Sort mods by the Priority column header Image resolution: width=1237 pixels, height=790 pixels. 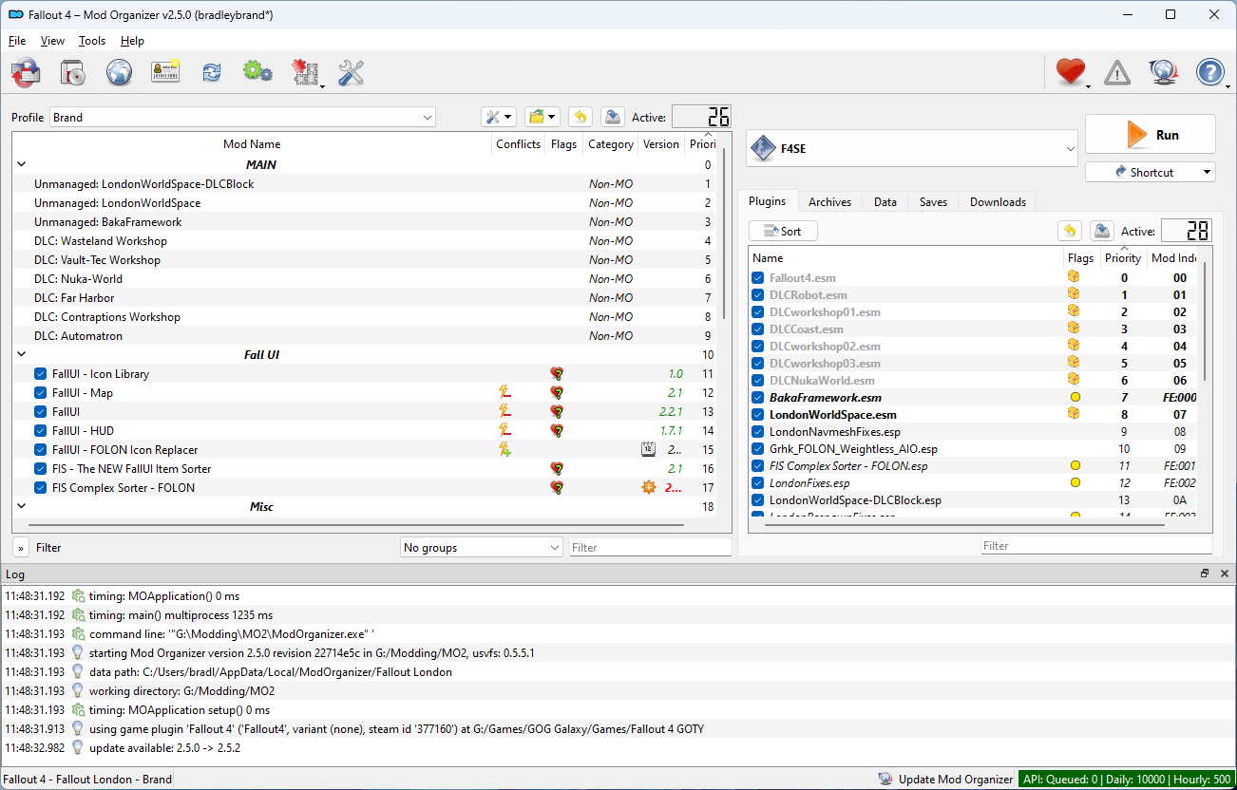click(x=702, y=144)
